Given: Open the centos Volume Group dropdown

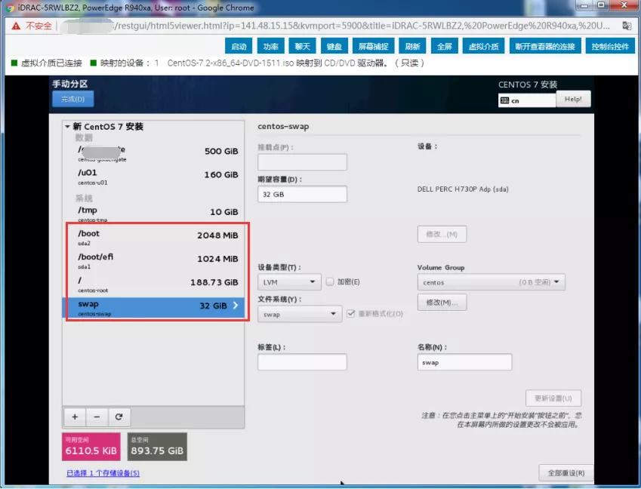Looking at the screenshot, I should click(x=491, y=281).
